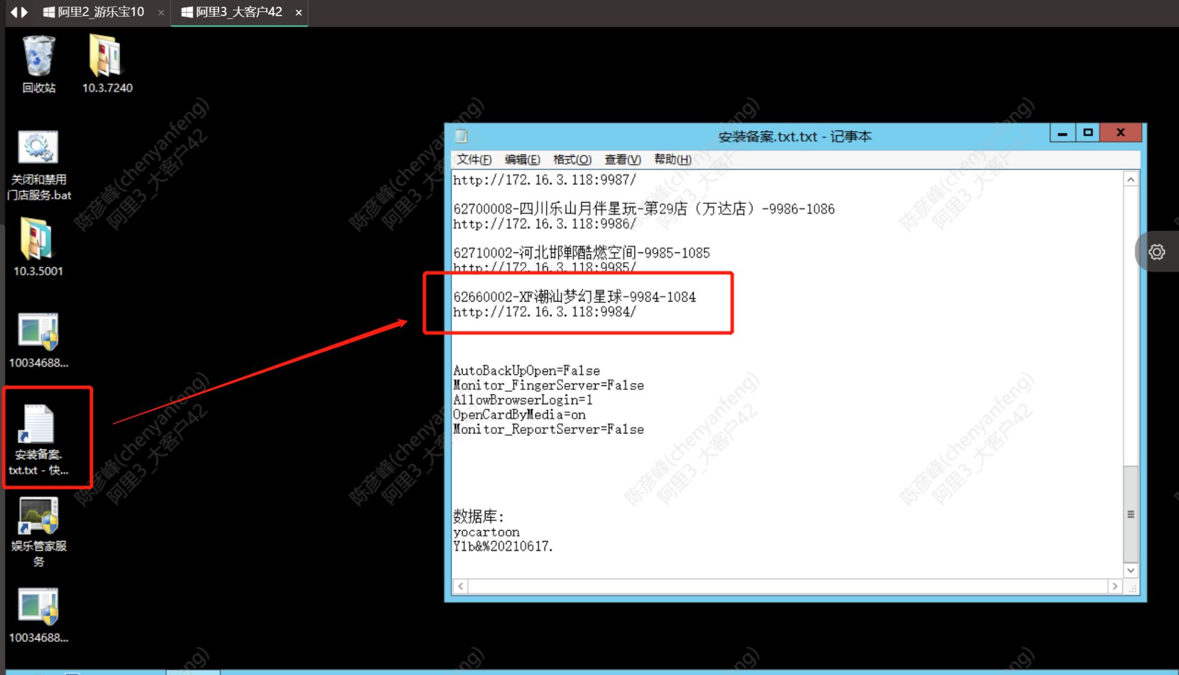The width and height of the screenshot is (1179, 675).
Task: Click the horizontal scrollbar right arrow
Action: (1115, 586)
